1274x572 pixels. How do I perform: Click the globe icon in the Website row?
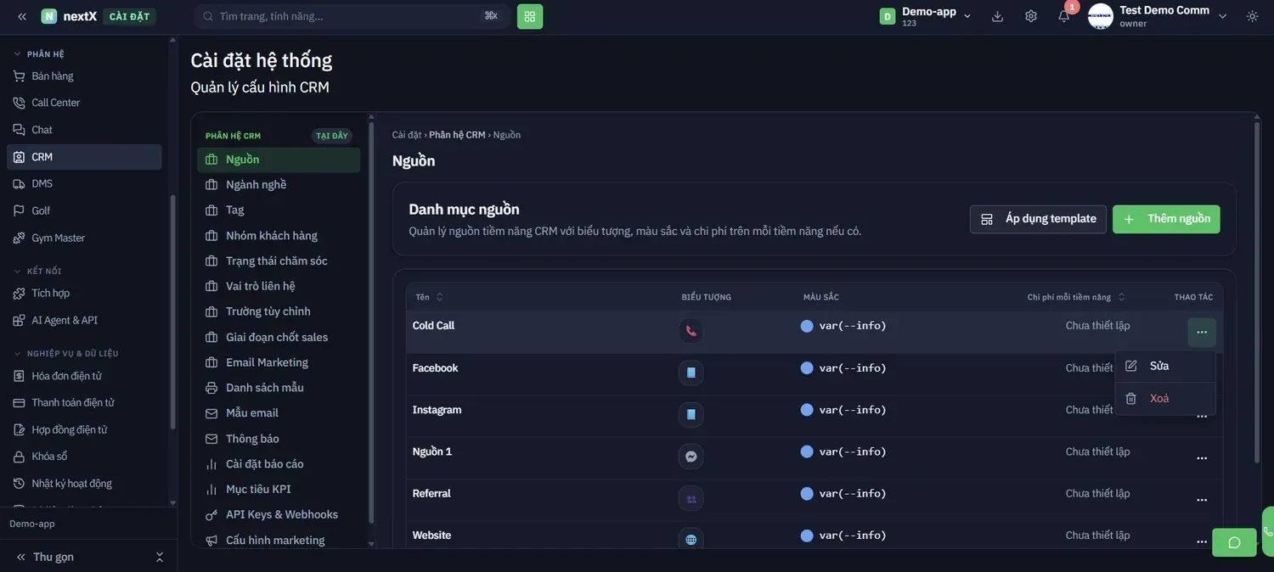click(x=691, y=540)
